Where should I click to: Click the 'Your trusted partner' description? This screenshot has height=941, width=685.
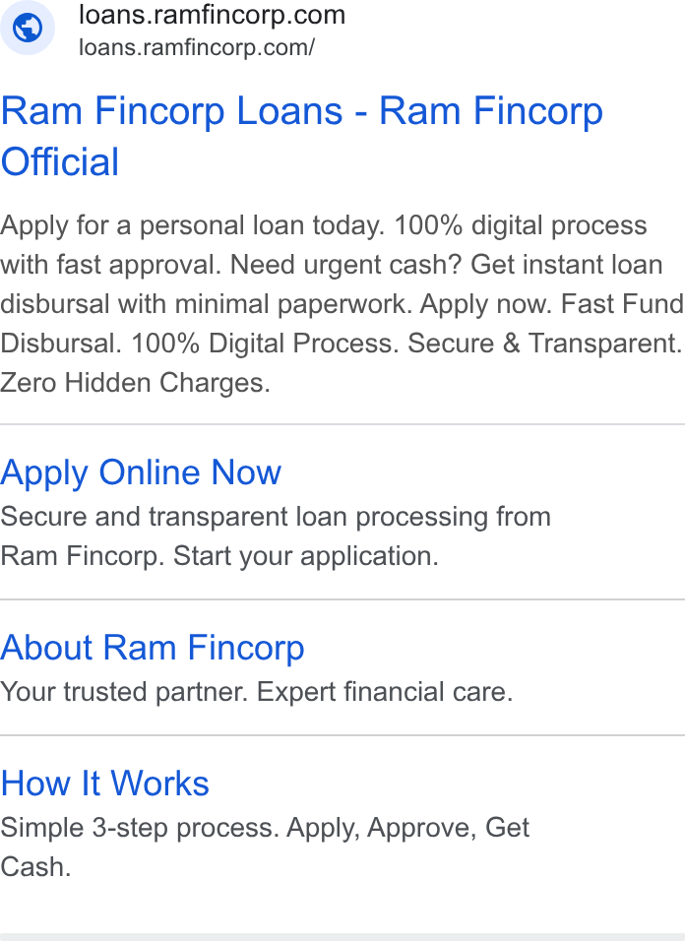[124, 692]
